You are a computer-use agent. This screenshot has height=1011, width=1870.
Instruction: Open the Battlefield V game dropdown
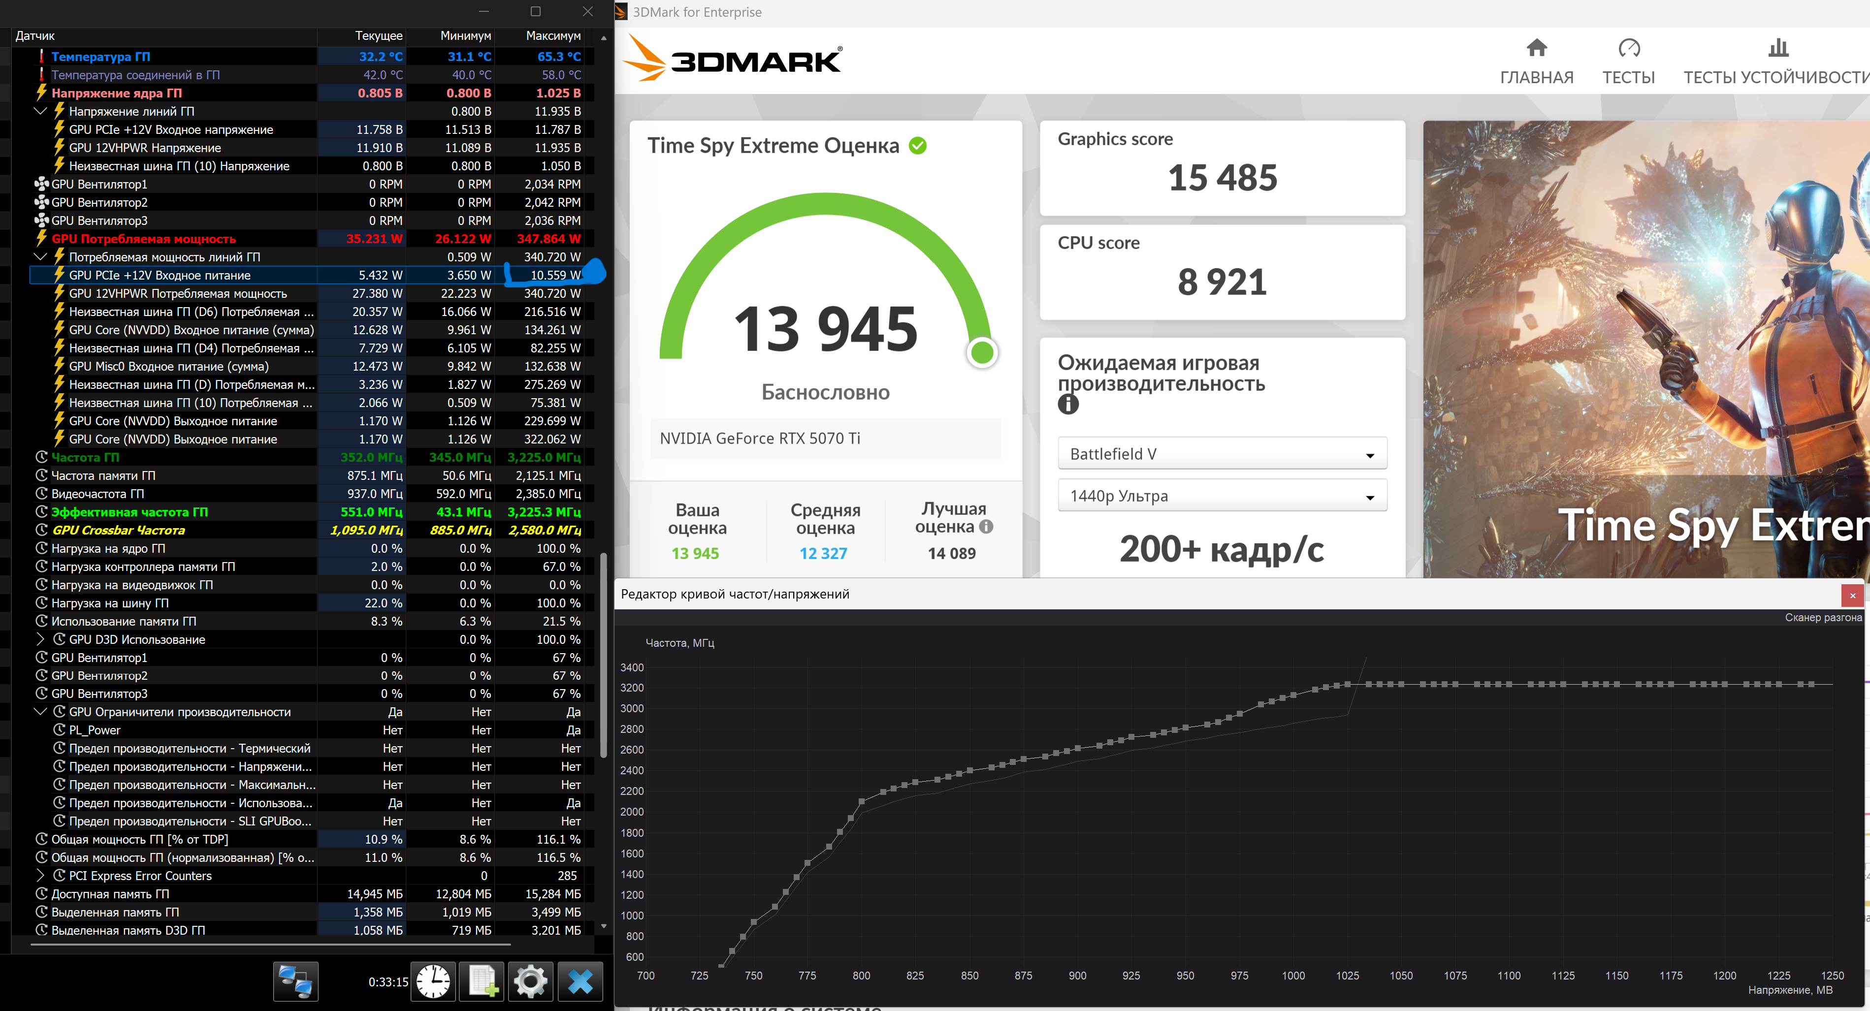(x=1223, y=454)
